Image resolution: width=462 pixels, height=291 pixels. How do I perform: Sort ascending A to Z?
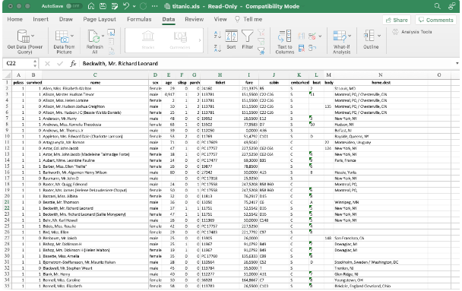217,34
